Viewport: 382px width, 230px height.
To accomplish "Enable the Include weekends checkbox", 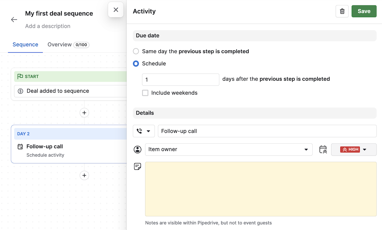I will pyautogui.click(x=145, y=93).
